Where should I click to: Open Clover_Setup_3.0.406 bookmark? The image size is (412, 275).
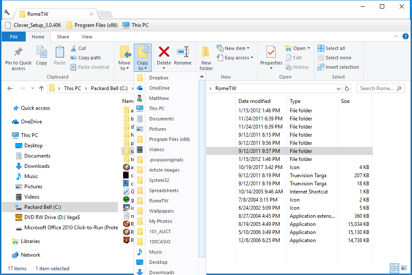pos(33,25)
